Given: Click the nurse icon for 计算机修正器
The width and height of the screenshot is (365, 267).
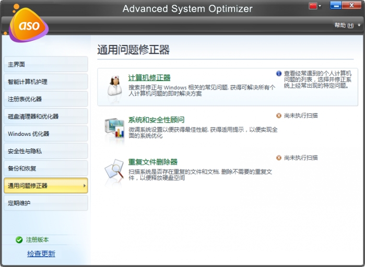Looking at the screenshot, I should [x=114, y=86].
